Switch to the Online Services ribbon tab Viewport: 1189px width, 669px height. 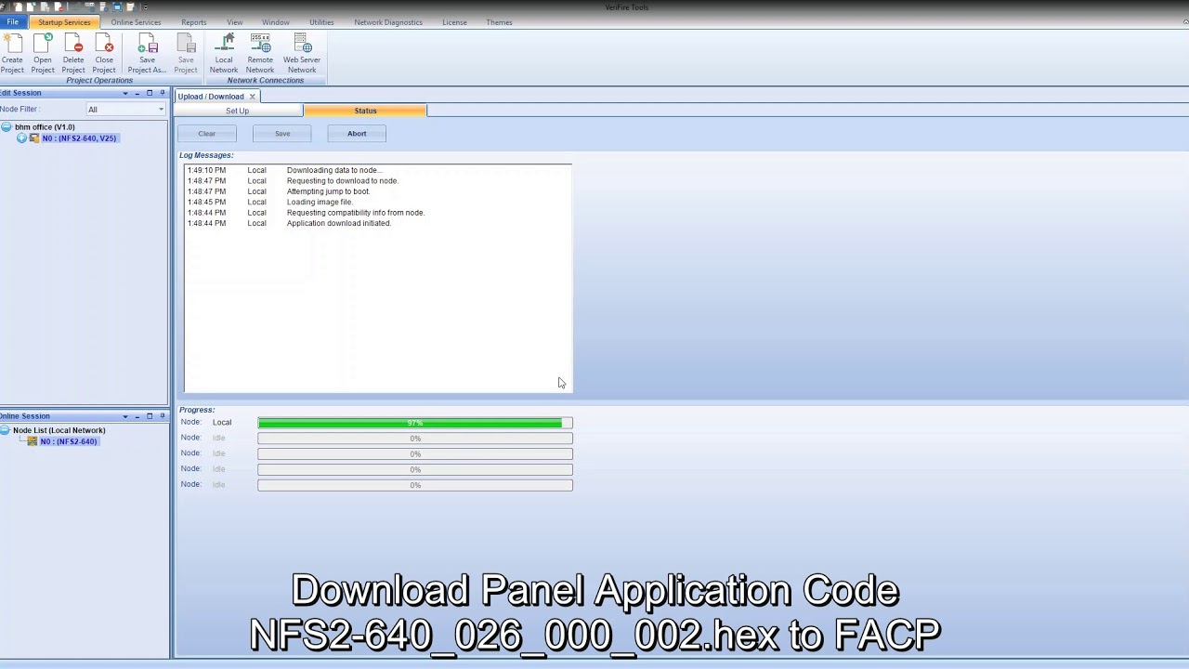tap(136, 22)
